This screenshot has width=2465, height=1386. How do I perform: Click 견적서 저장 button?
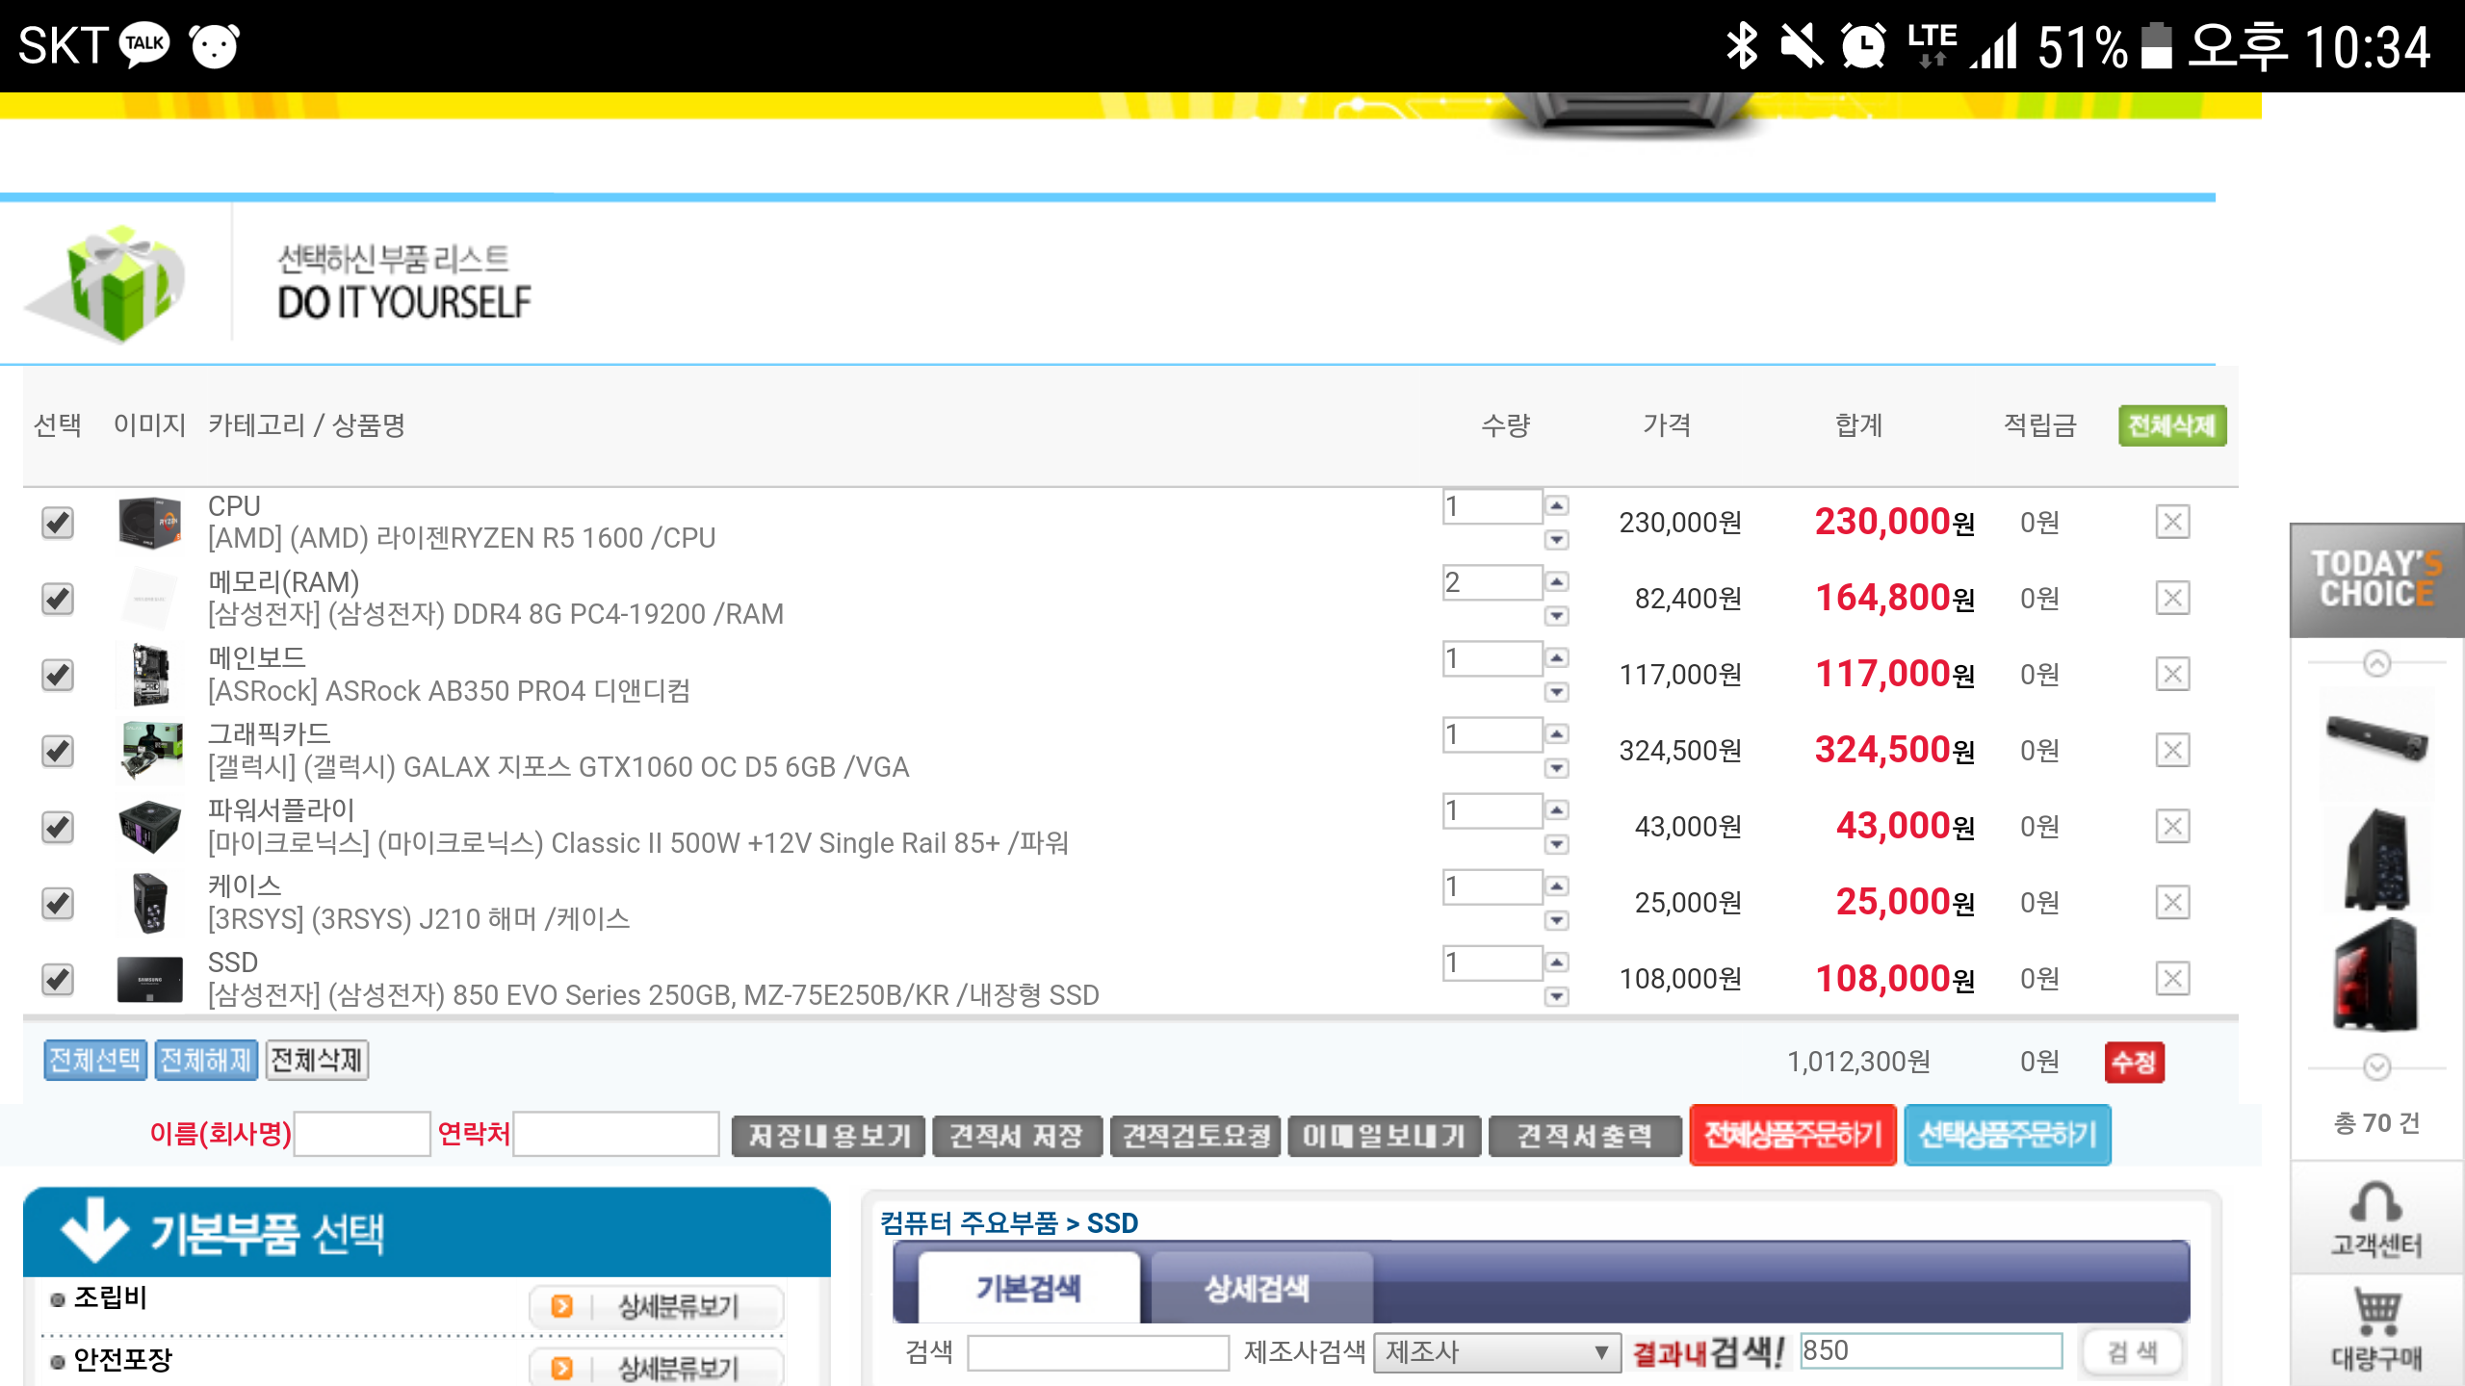coord(1017,1136)
